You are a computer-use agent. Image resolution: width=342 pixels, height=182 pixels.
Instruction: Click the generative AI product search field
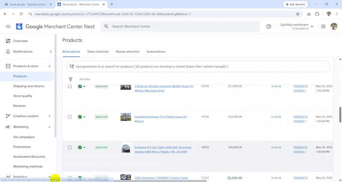click(x=198, y=67)
